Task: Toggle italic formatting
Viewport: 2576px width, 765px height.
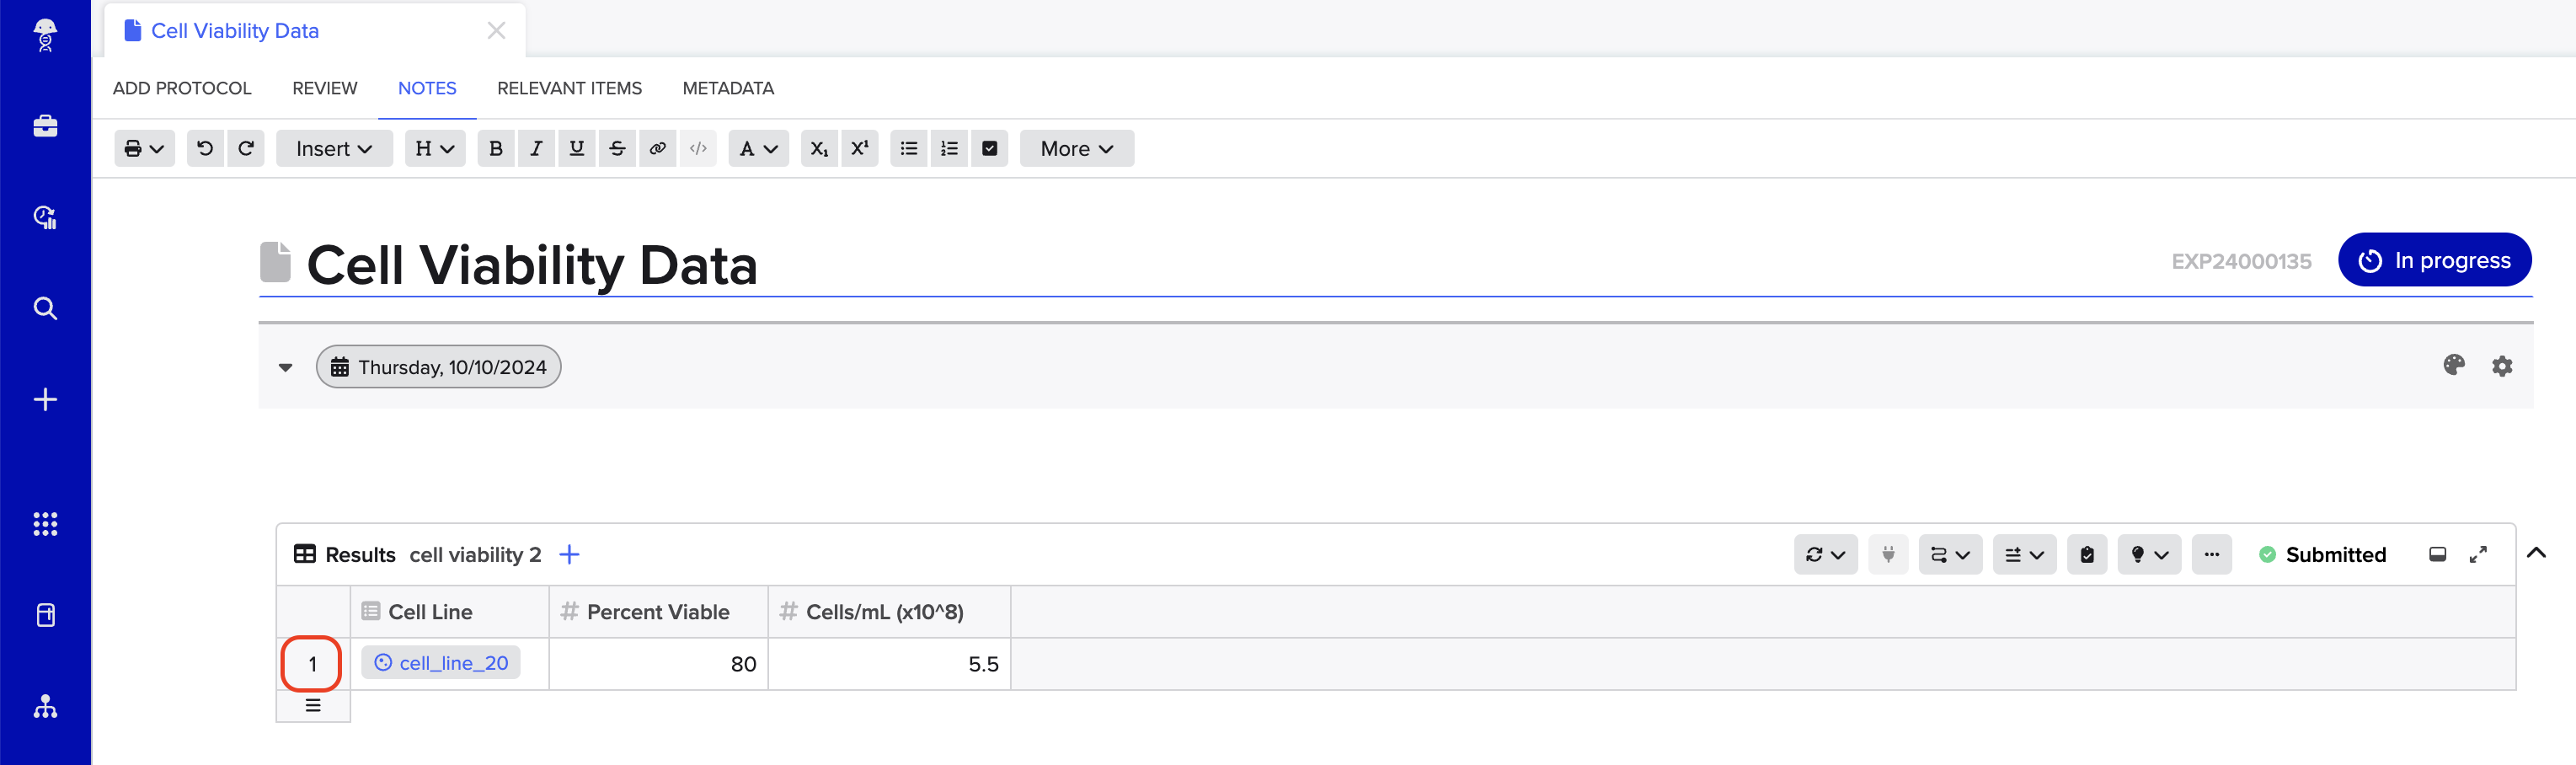Action: pyautogui.click(x=536, y=148)
